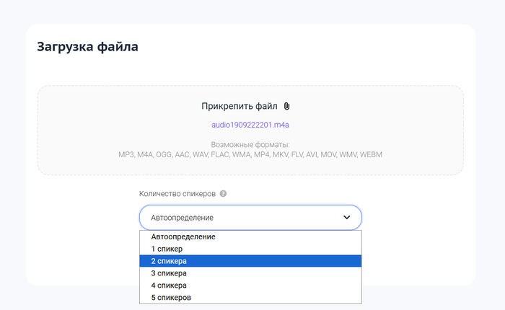Click the Прикрепить файл label
The width and height of the screenshot is (505, 310).
[240, 106]
